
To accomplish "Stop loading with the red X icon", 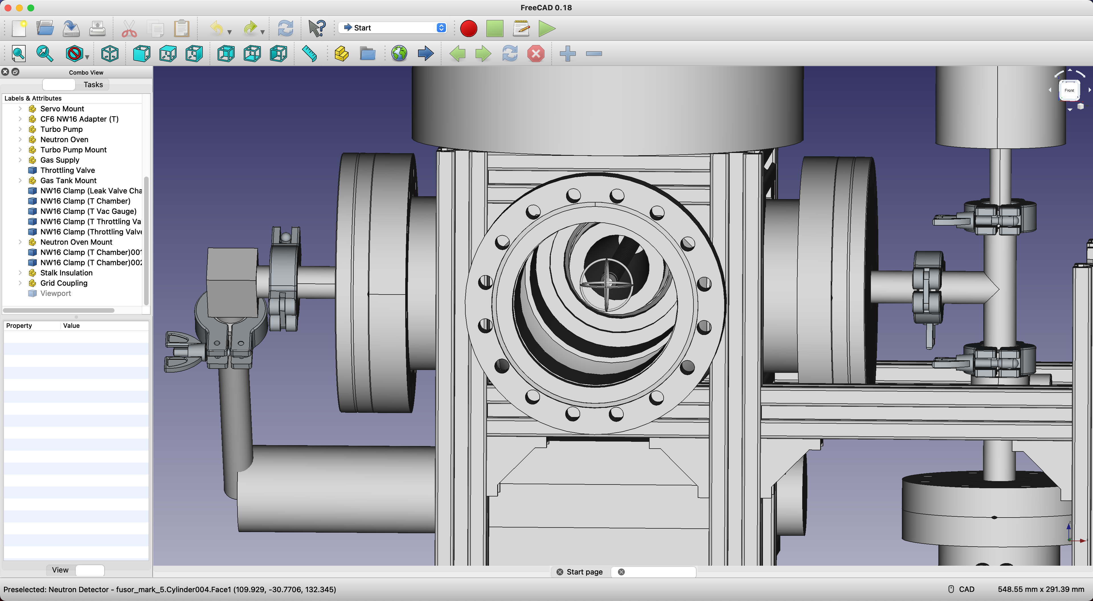I will pos(536,54).
